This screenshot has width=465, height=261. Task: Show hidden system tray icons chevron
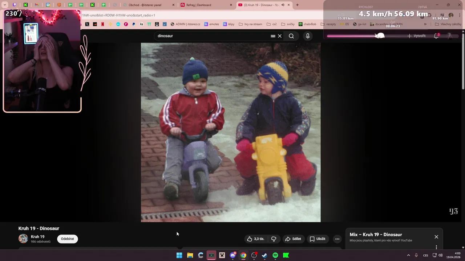(408, 255)
